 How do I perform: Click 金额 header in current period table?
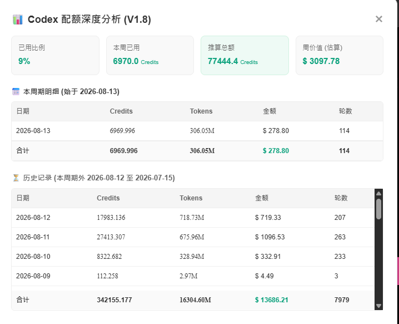[270, 111]
